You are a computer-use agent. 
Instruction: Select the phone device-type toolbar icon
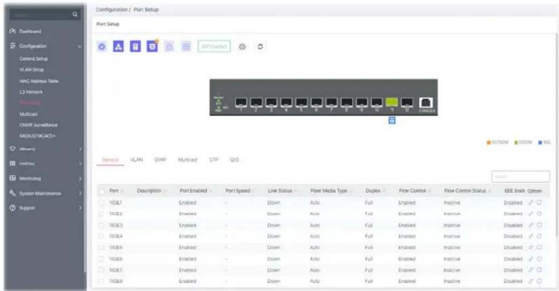pos(135,46)
